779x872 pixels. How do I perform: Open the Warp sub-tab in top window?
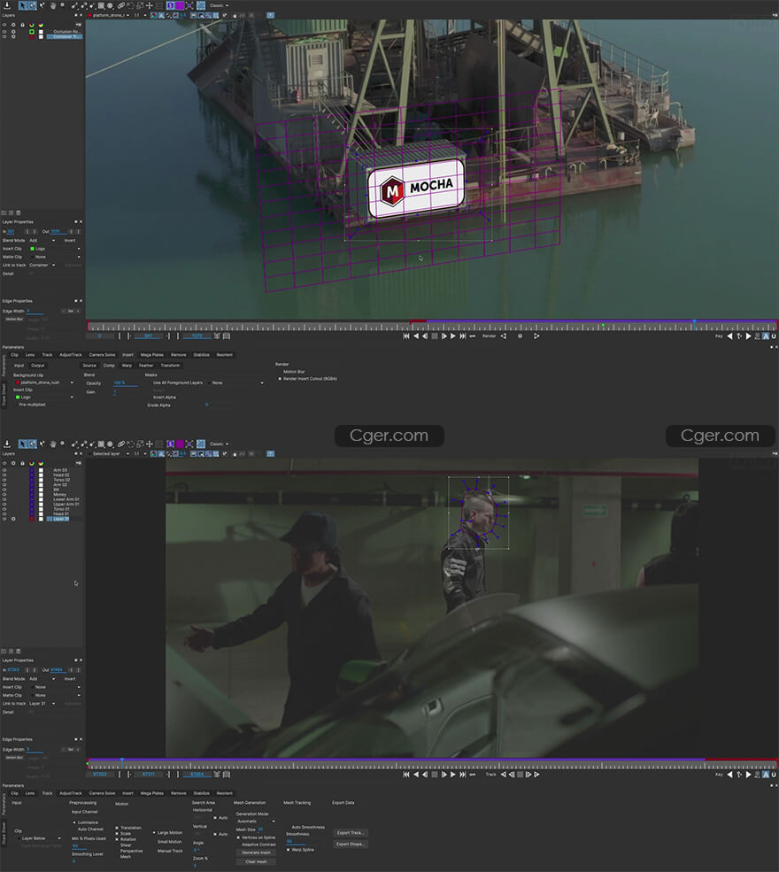[x=127, y=366]
